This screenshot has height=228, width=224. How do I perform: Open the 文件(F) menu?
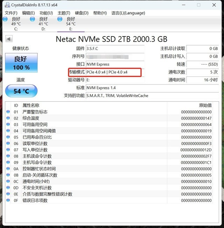point(11,13)
